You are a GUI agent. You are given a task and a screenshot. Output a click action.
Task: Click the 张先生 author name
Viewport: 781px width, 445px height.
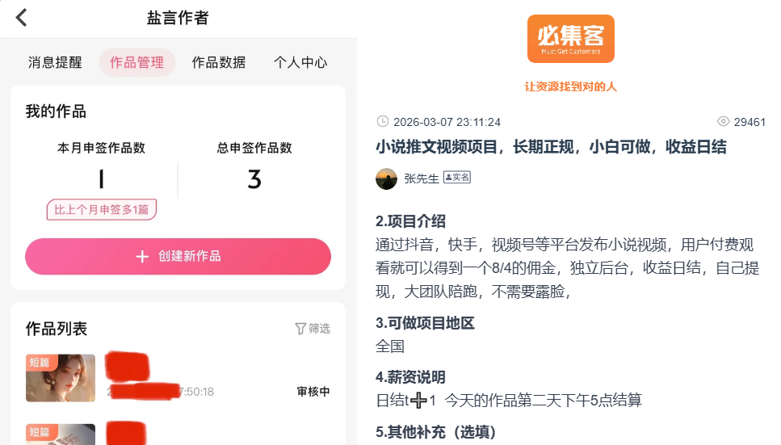422,178
